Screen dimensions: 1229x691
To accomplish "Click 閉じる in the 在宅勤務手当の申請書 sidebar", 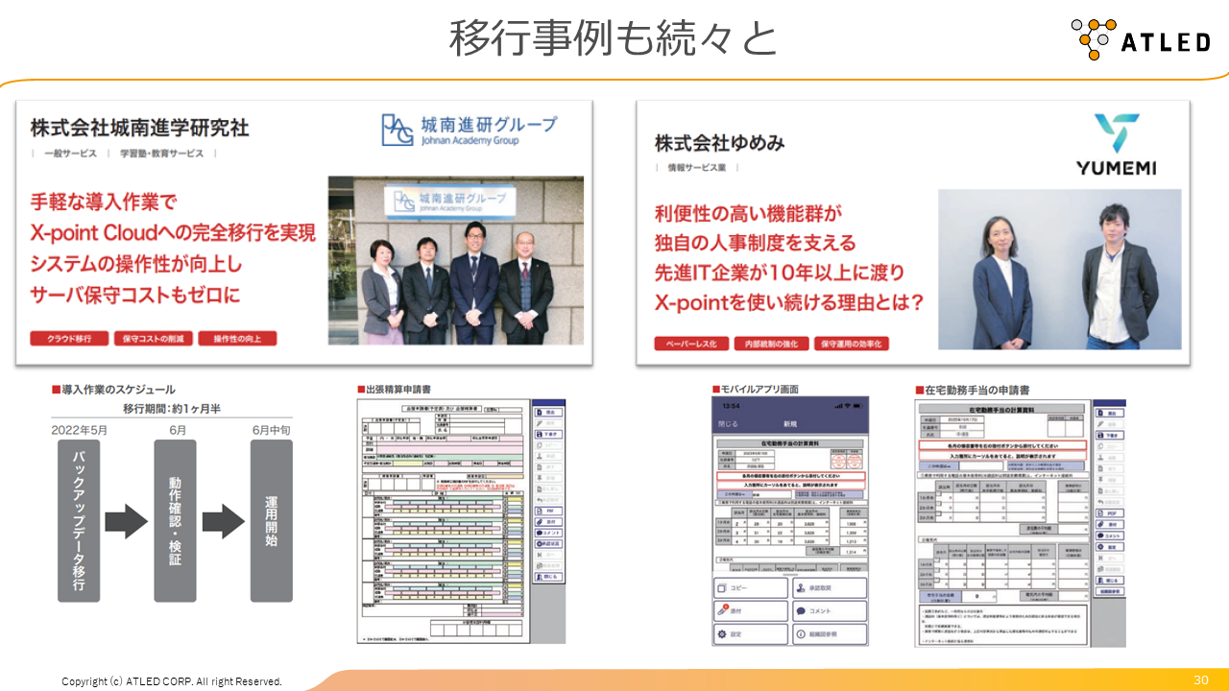I will [1110, 581].
